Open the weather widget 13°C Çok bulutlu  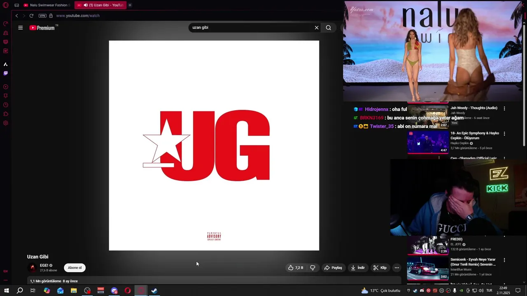(x=380, y=291)
